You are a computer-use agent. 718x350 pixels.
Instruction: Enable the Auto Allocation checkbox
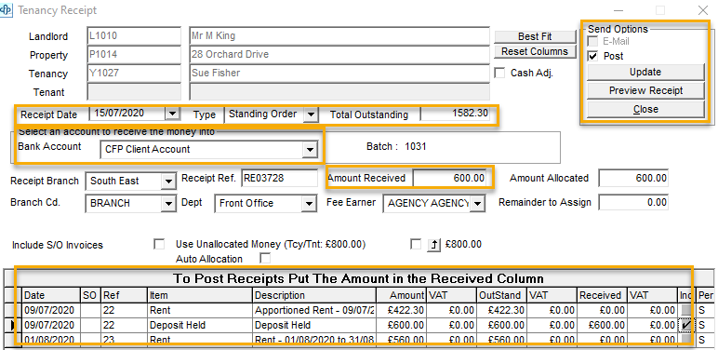pyautogui.click(x=265, y=259)
